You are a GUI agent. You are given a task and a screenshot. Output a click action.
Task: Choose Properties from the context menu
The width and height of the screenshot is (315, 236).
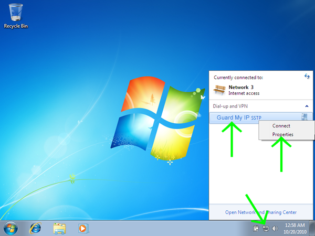282,134
